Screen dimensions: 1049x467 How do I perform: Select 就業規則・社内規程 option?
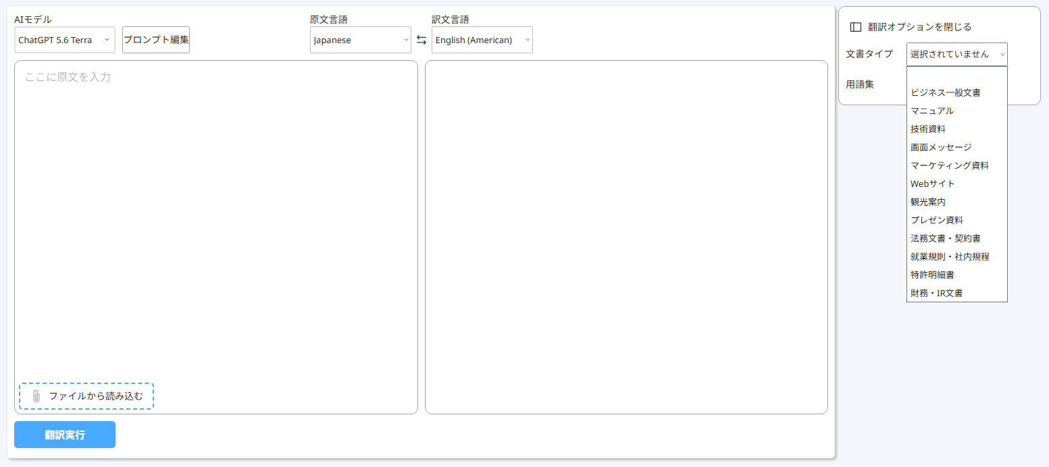click(x=957, y=256)
